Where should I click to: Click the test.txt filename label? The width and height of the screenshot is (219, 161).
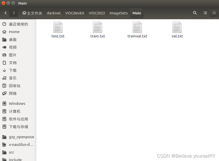point(58,36)
